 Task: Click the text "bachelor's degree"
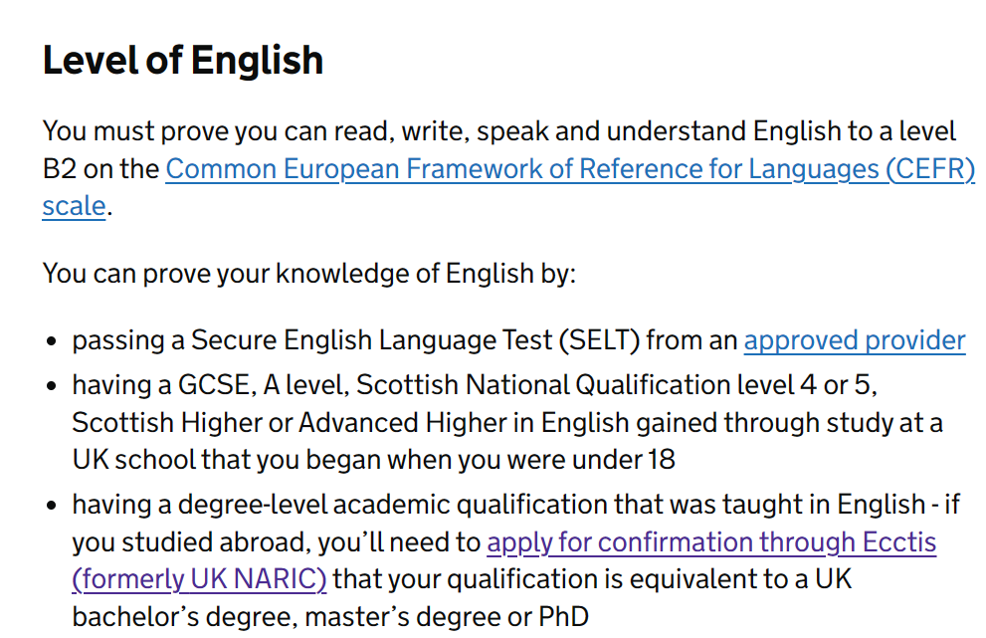[x=185, y=617]
